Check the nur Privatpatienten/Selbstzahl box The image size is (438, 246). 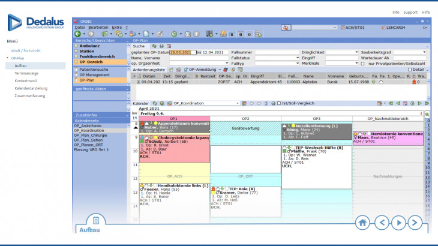364,63
